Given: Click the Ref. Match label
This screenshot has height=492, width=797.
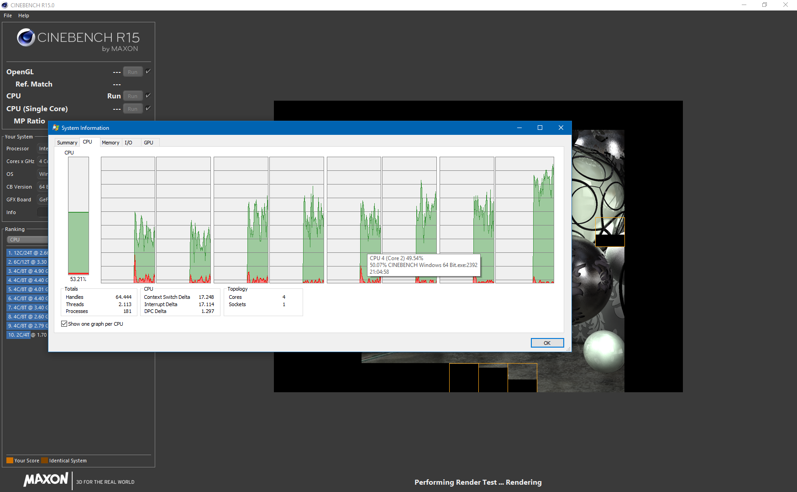Looking at the screenshot, I should pyautogui.click(x=34, y=84).
